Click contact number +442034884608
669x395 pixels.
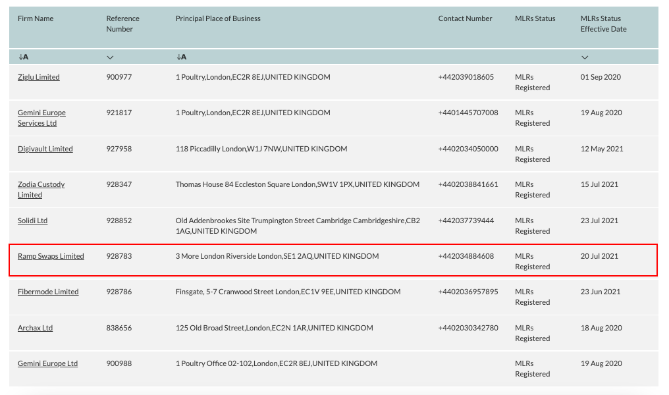coord(466,256)
